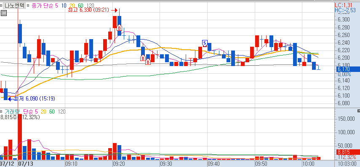This screenshot has width=360, height=167.
Task: Click the 09:20 time axis label
Action: tap(119, 164)
